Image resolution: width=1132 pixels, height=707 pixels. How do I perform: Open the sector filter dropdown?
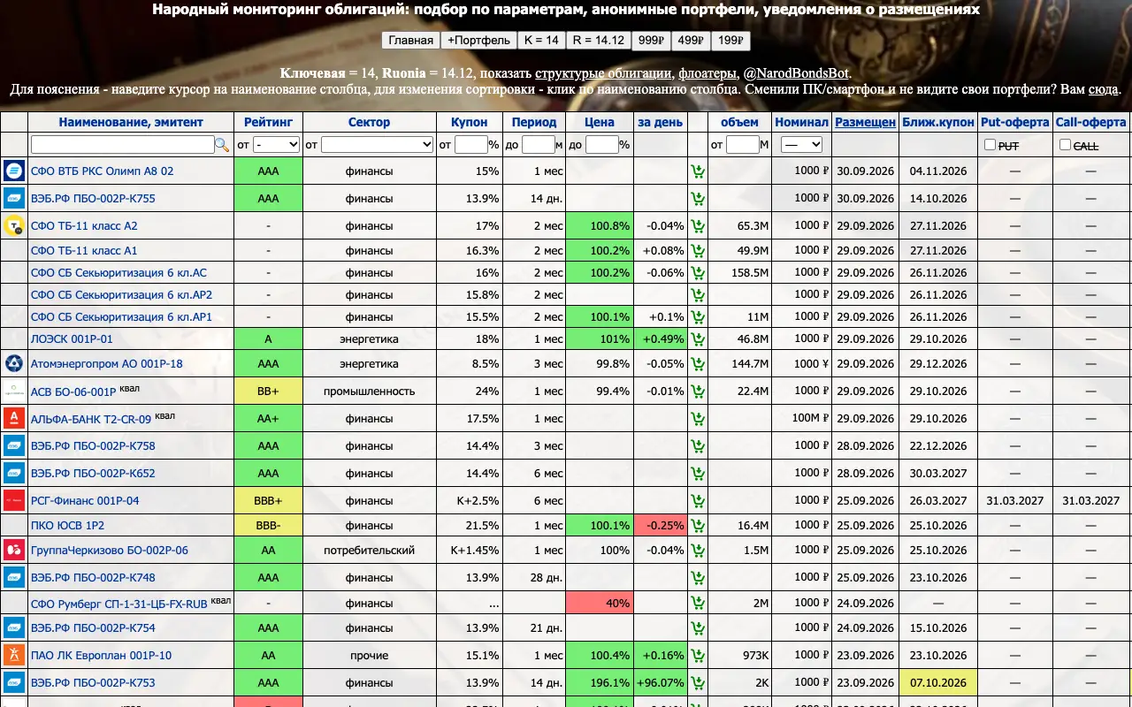click(x=377, y=144)
